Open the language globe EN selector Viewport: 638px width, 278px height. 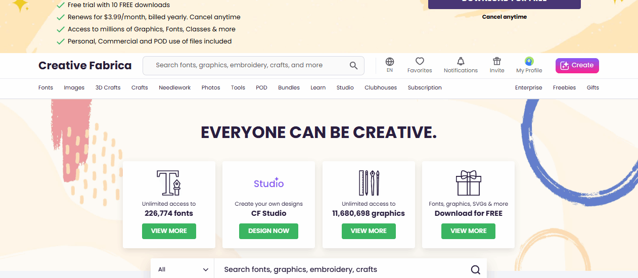389,65
